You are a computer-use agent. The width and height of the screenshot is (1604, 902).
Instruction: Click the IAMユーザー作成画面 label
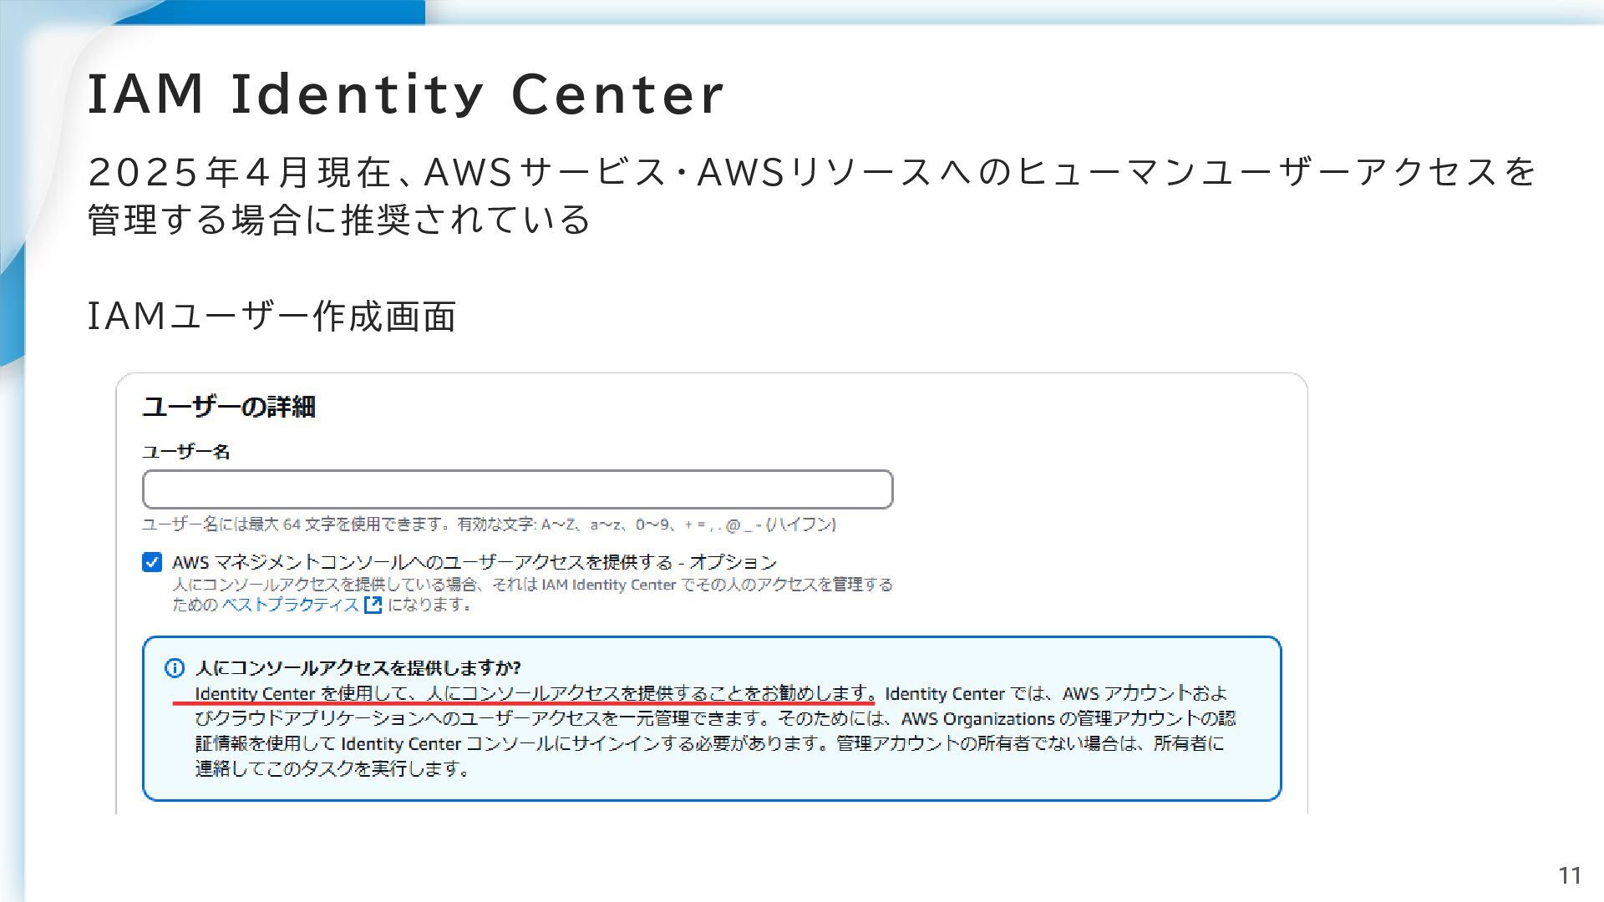pos(272,317)
